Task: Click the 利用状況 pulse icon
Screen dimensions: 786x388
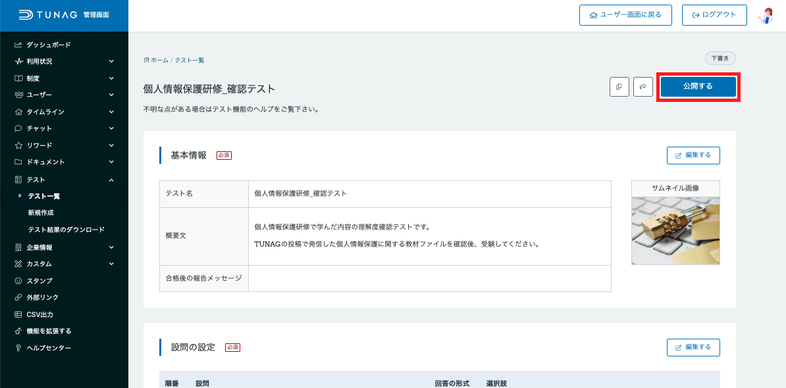Action: coord(18,62)
